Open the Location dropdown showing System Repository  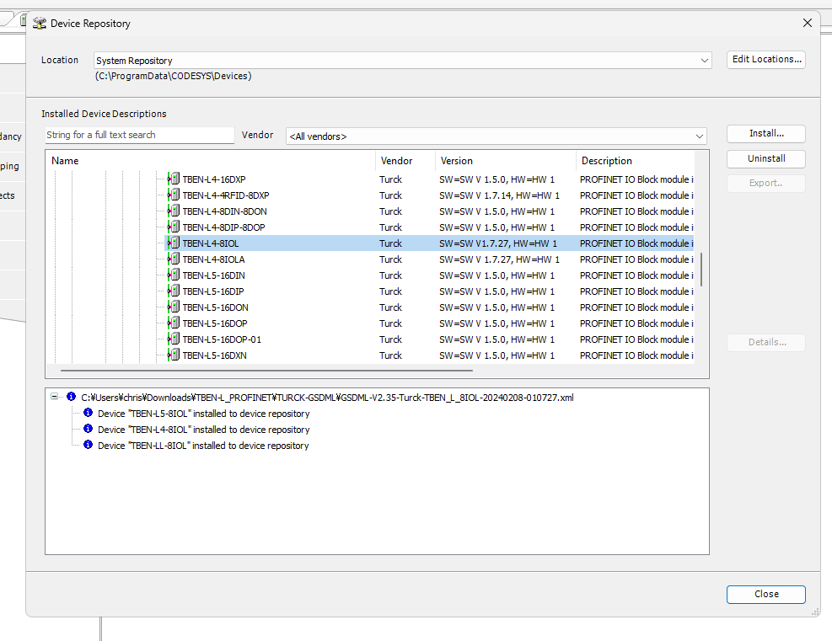[x=402, y=60]
